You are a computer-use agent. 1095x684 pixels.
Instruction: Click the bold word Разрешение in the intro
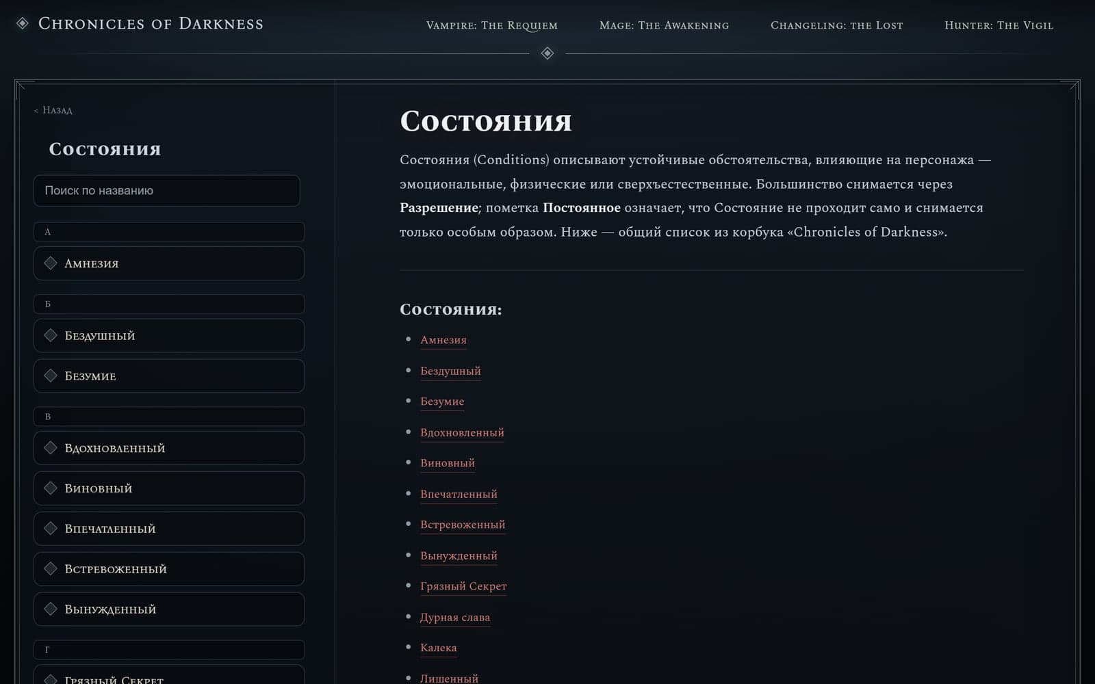pyautogui.click(x=439, y=208)
